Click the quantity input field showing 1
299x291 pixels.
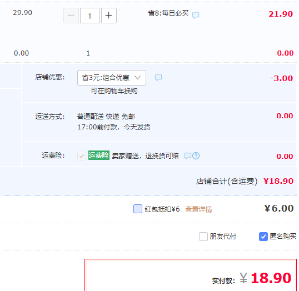pyautogui.click(x=90, y=16)
